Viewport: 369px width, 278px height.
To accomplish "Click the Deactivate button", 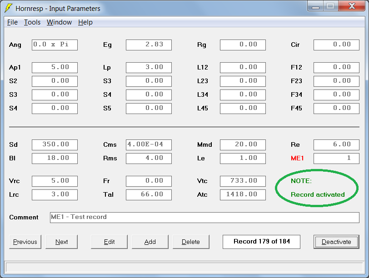I will coord(336,242).
